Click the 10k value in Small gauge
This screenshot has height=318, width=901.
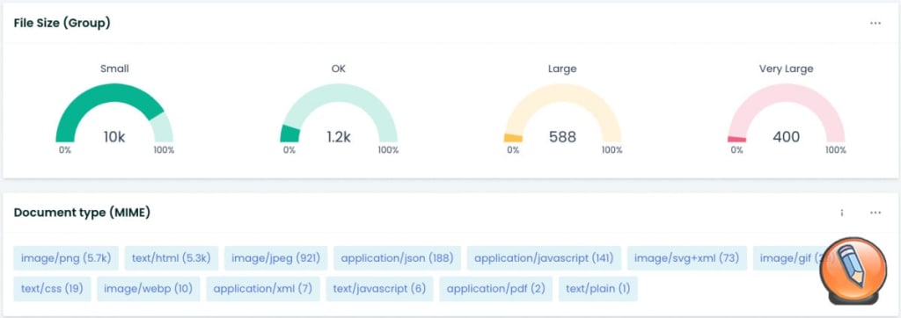pyautogui.click(x=114, y=137)
